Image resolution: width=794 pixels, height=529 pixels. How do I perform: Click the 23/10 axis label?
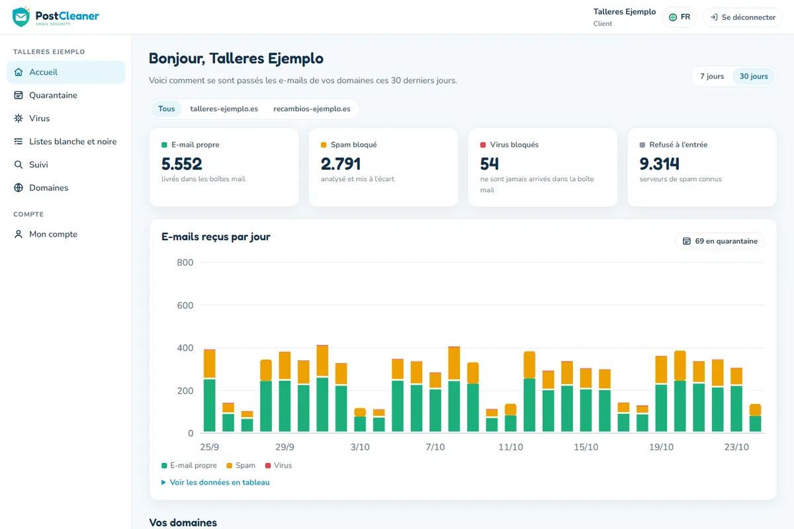(x=736, y=447)
